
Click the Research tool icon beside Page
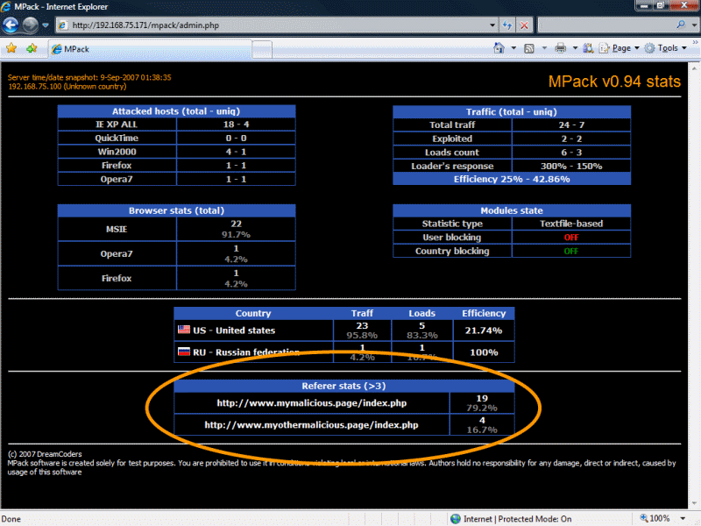588,48
